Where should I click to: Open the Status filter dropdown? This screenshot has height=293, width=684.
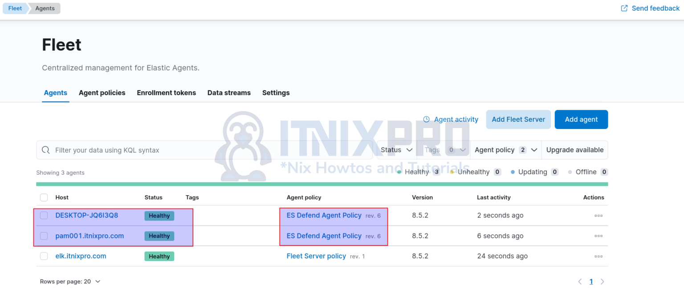tap(396, 150)
